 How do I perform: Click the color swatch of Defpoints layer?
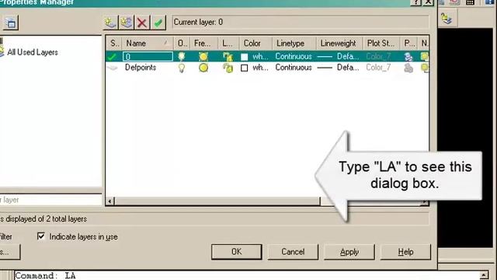click(x=244, y=68)
